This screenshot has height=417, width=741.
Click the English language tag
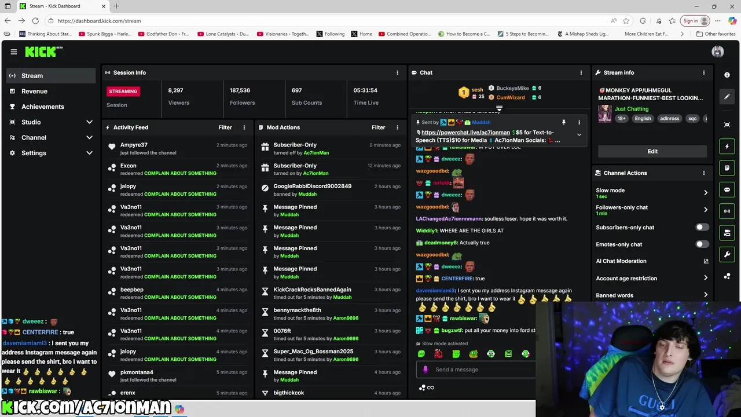643,119
